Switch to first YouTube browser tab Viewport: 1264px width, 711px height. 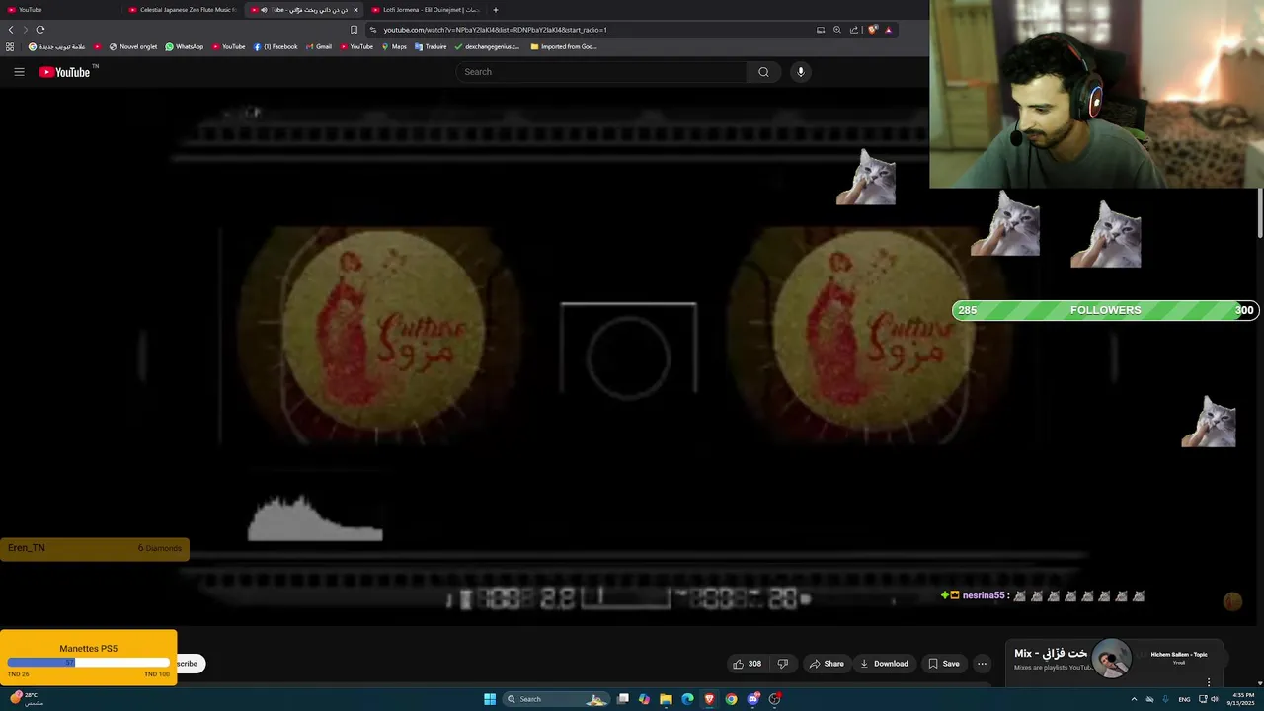pos(59,10)
